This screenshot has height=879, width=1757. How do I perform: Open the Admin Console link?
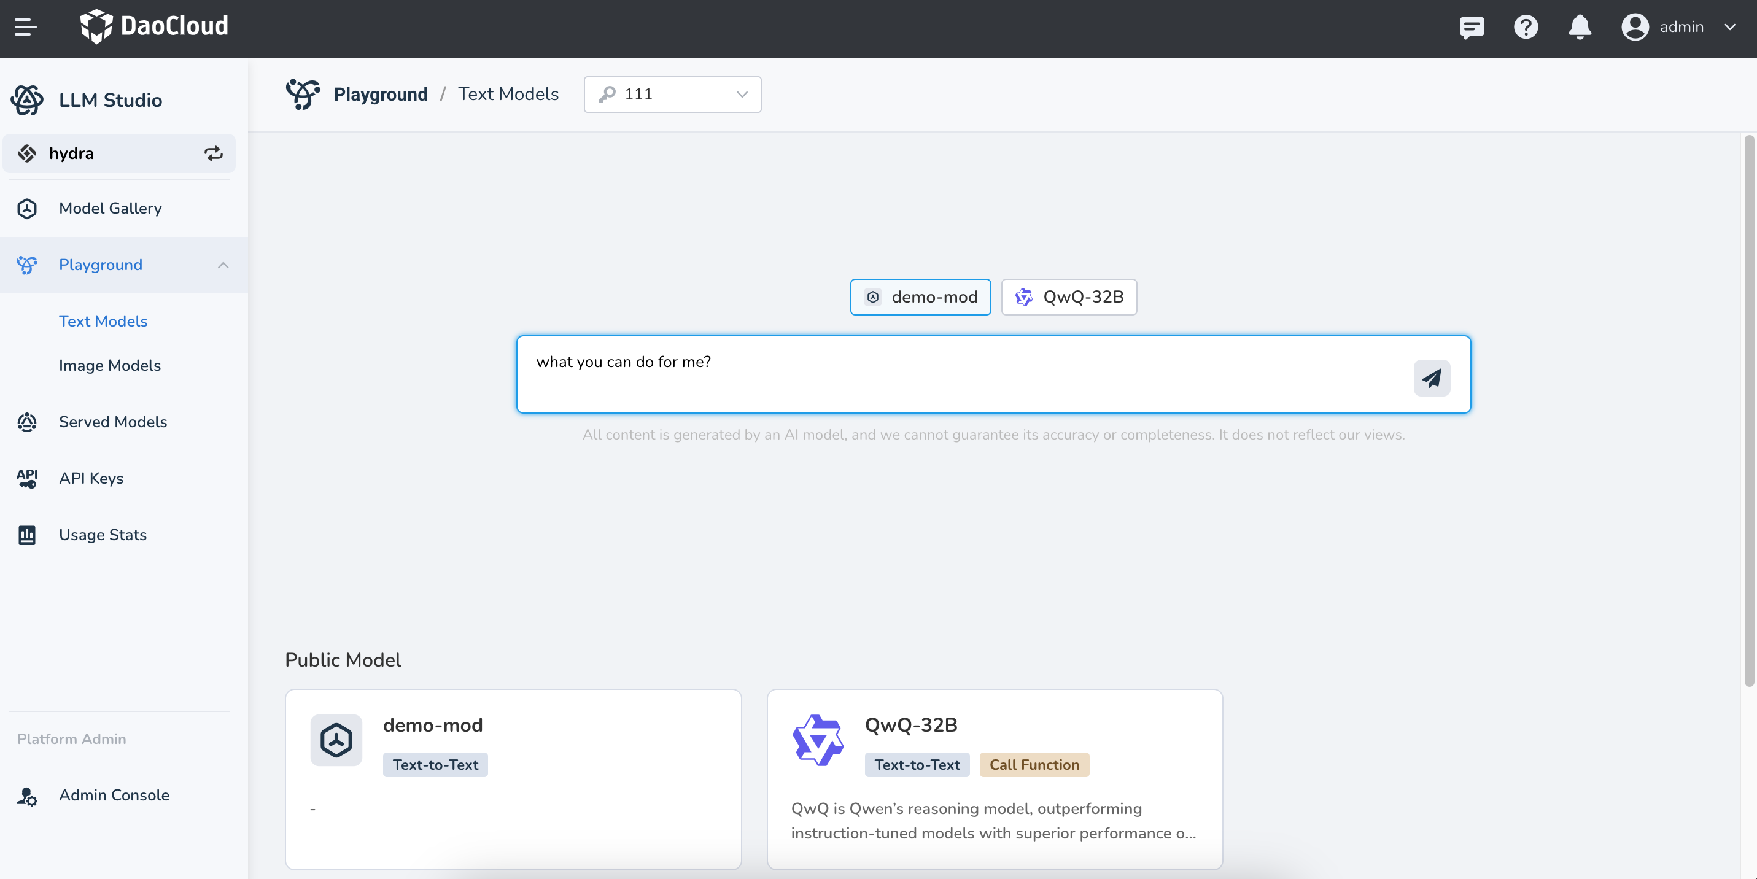(114, 794)
